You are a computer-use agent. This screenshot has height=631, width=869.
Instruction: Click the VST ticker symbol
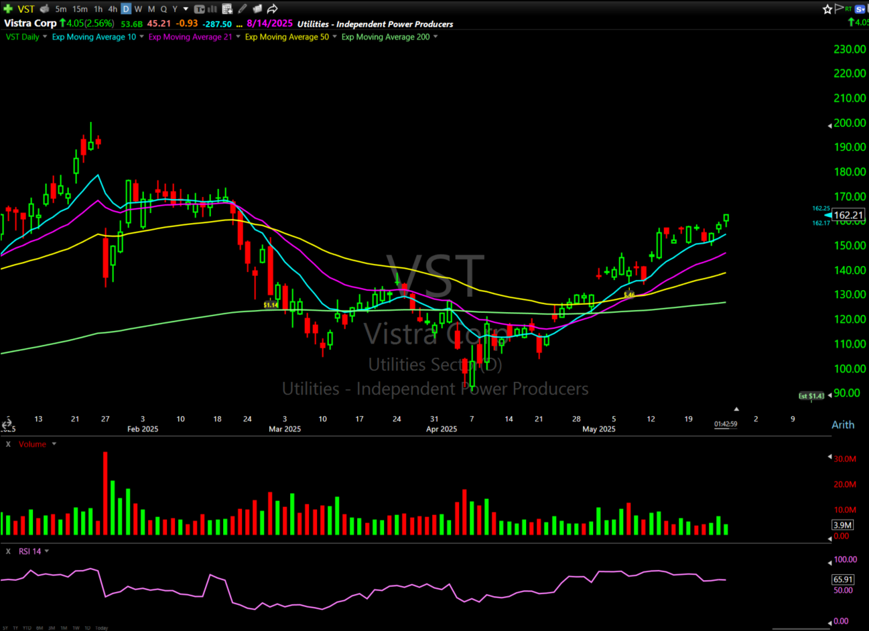[x=26, y=9]
